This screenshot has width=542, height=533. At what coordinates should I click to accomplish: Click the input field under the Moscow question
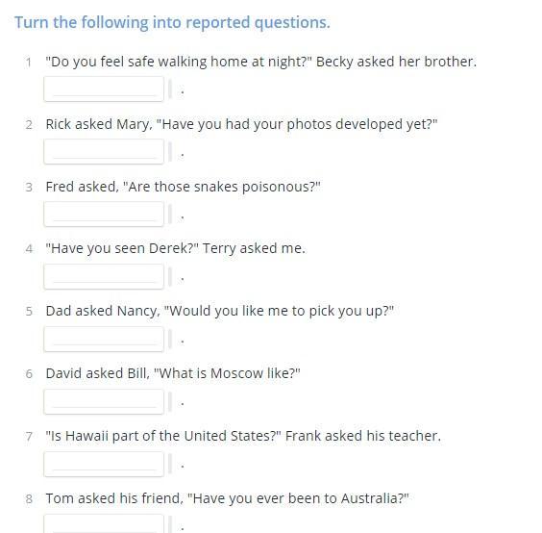pyautogui.click(x=104, y=401)
